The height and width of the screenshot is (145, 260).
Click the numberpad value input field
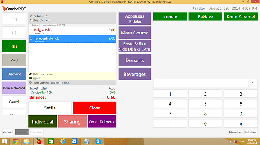tap(200, 84)
